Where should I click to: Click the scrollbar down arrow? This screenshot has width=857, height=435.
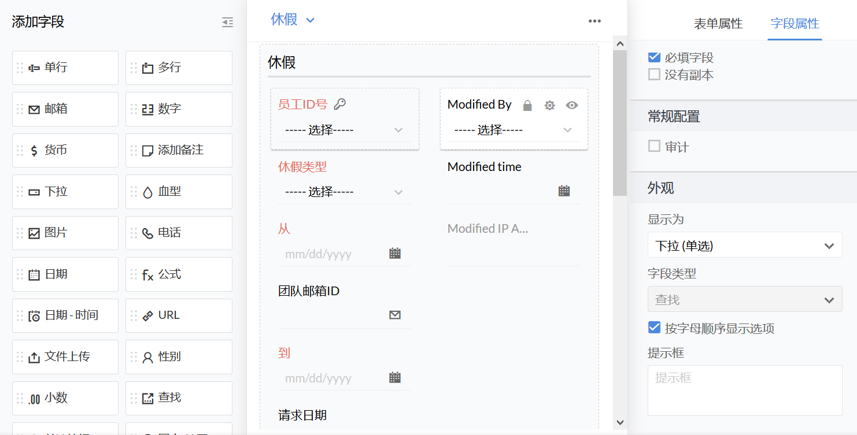[620, 422]
